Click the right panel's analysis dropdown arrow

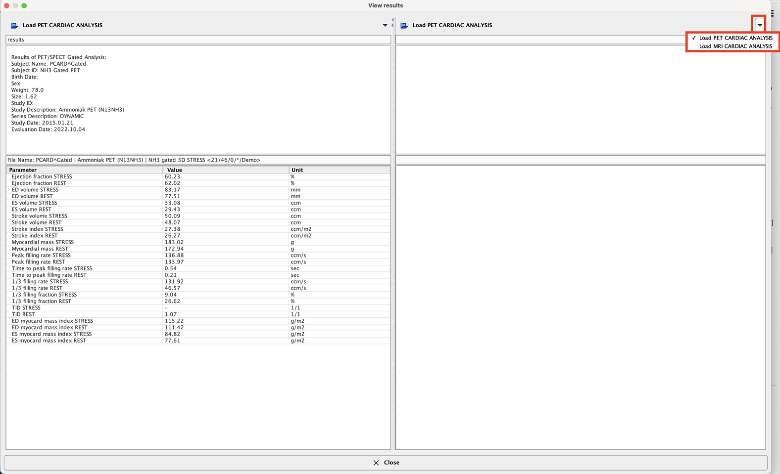coord(760,25)
